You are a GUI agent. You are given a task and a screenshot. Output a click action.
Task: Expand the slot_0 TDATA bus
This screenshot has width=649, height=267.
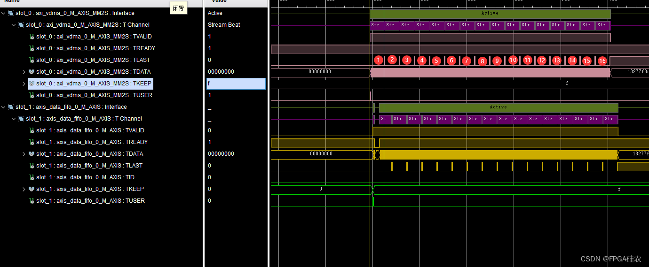coord(24,72)
